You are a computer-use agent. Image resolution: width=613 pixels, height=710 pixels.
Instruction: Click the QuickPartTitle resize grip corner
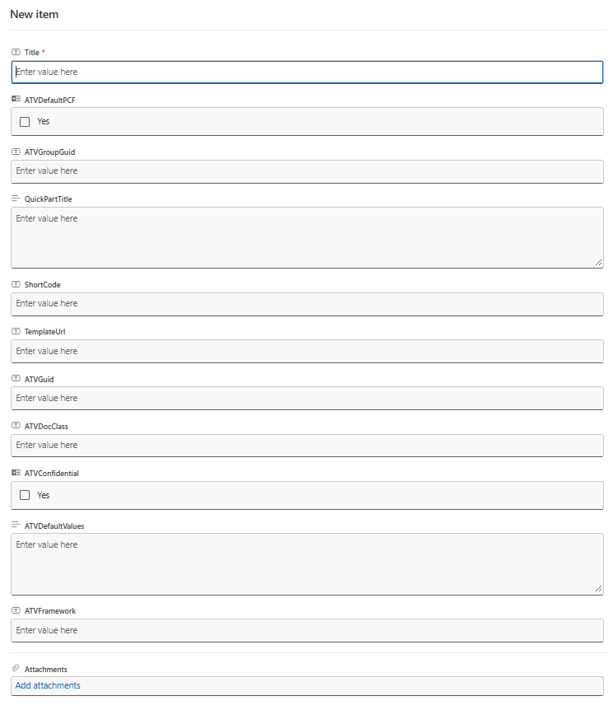598,263
